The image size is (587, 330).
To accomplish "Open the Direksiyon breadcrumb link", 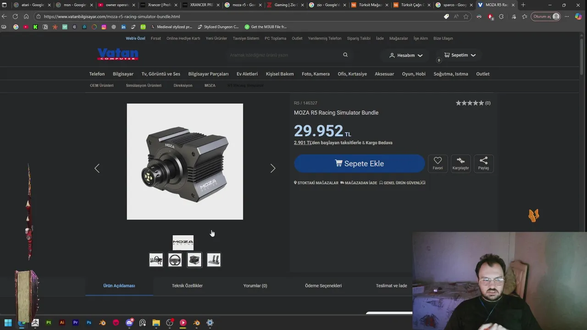I will 183,85.
